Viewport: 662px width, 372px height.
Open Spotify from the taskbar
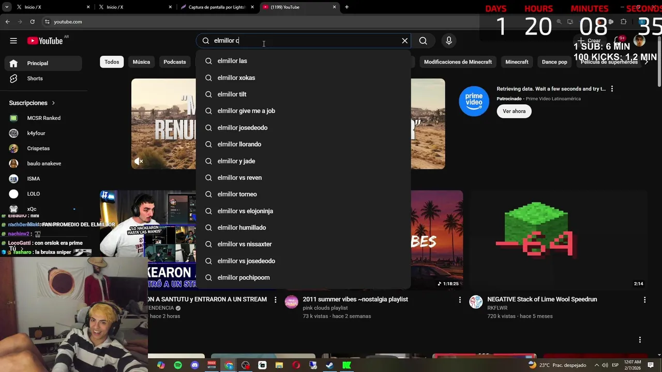coord(178,365)
